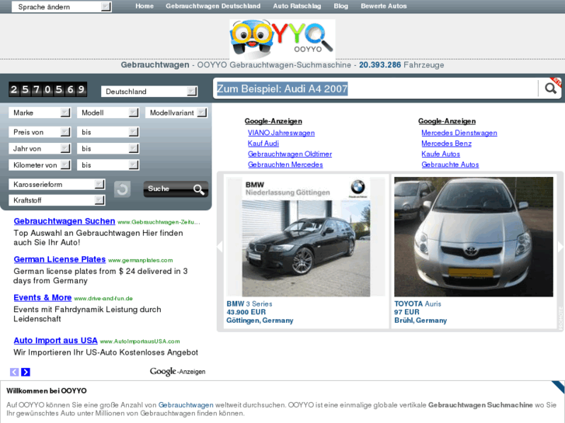The height and width of the screenshot is (423, 565).
Task: Open Gebrauchte Autos ad link
Action: [x=450, y=165]
